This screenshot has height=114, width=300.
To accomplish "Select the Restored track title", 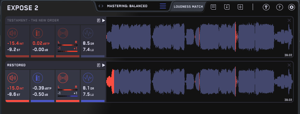I will pos(16,65).
